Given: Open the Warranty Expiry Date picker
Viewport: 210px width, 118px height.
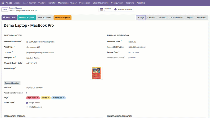Looking at the screenshot, I should [64, 63].
